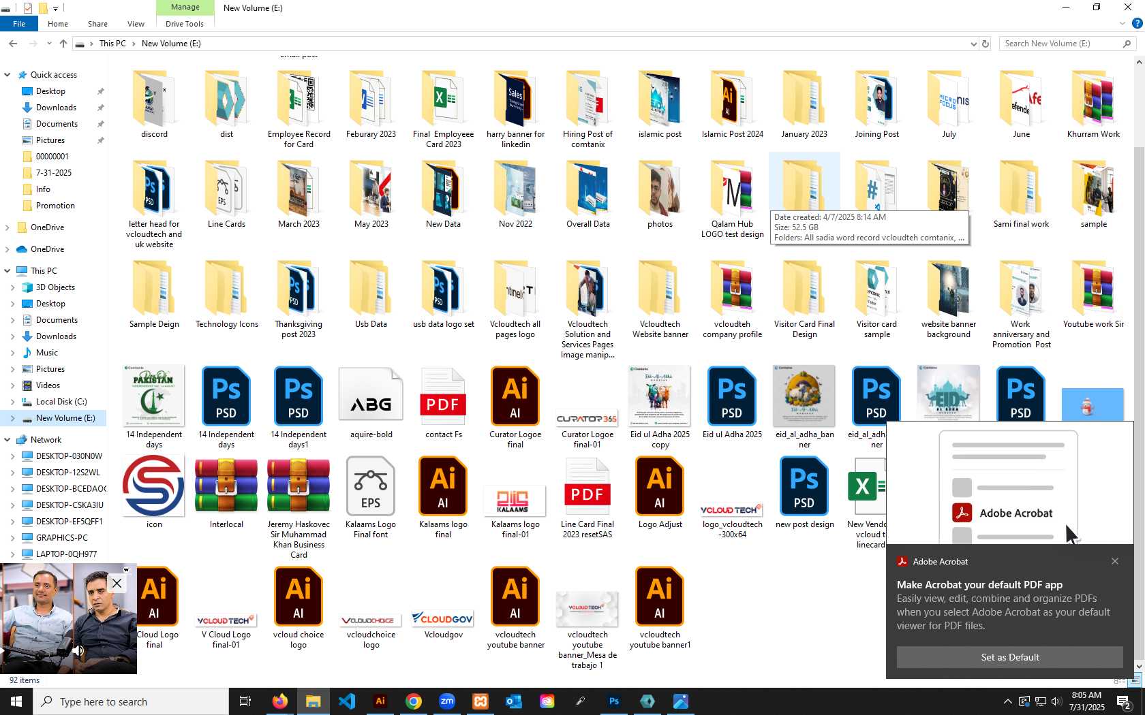Expand the DESKTOP-030N0W network node

[x=12, y=456]
